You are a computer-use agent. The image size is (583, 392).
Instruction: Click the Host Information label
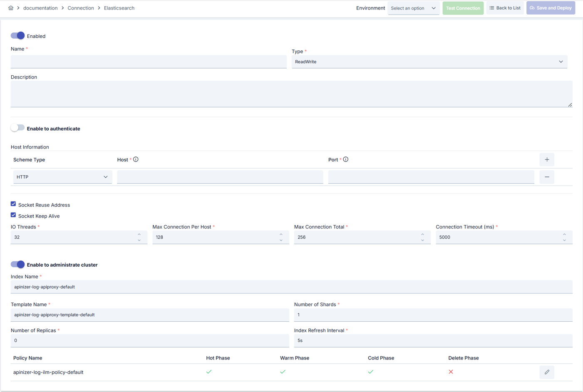[30, 147]
